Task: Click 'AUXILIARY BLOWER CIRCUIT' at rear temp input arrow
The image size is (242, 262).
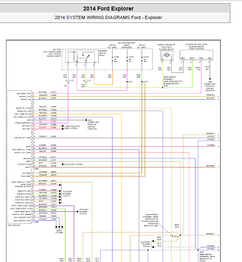Action: coord(84,211)
